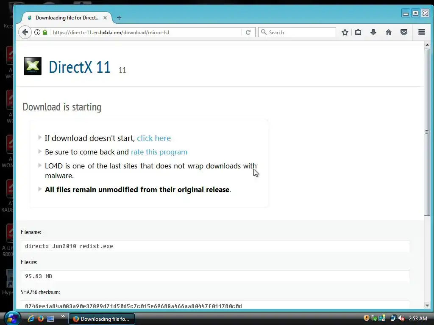
Task: Click the SHA256 checksum hash value
Action: [x=134, y=306]
